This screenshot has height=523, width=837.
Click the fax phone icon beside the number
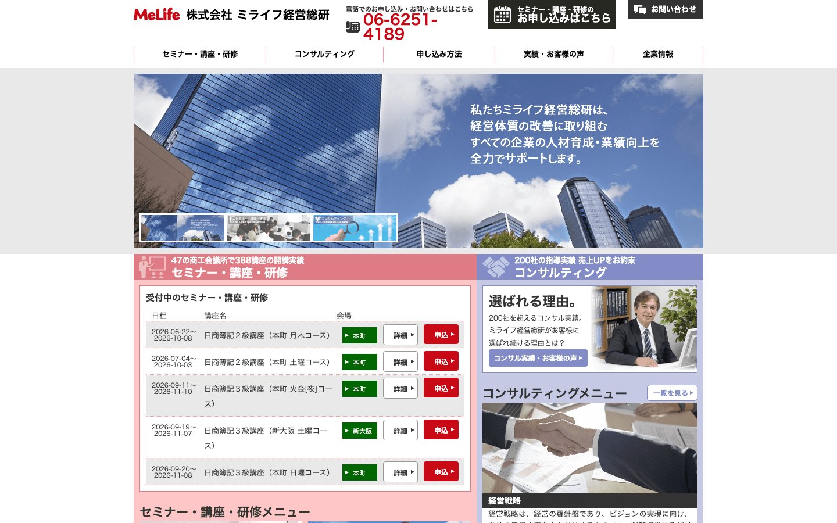(353, 27)
